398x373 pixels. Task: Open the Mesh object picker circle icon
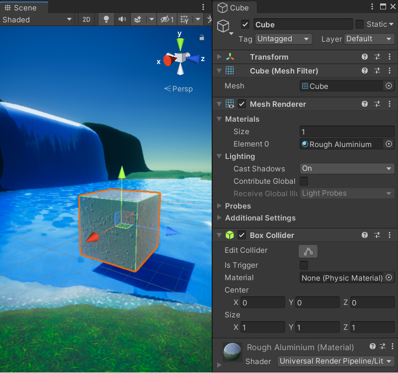[388, 86]
